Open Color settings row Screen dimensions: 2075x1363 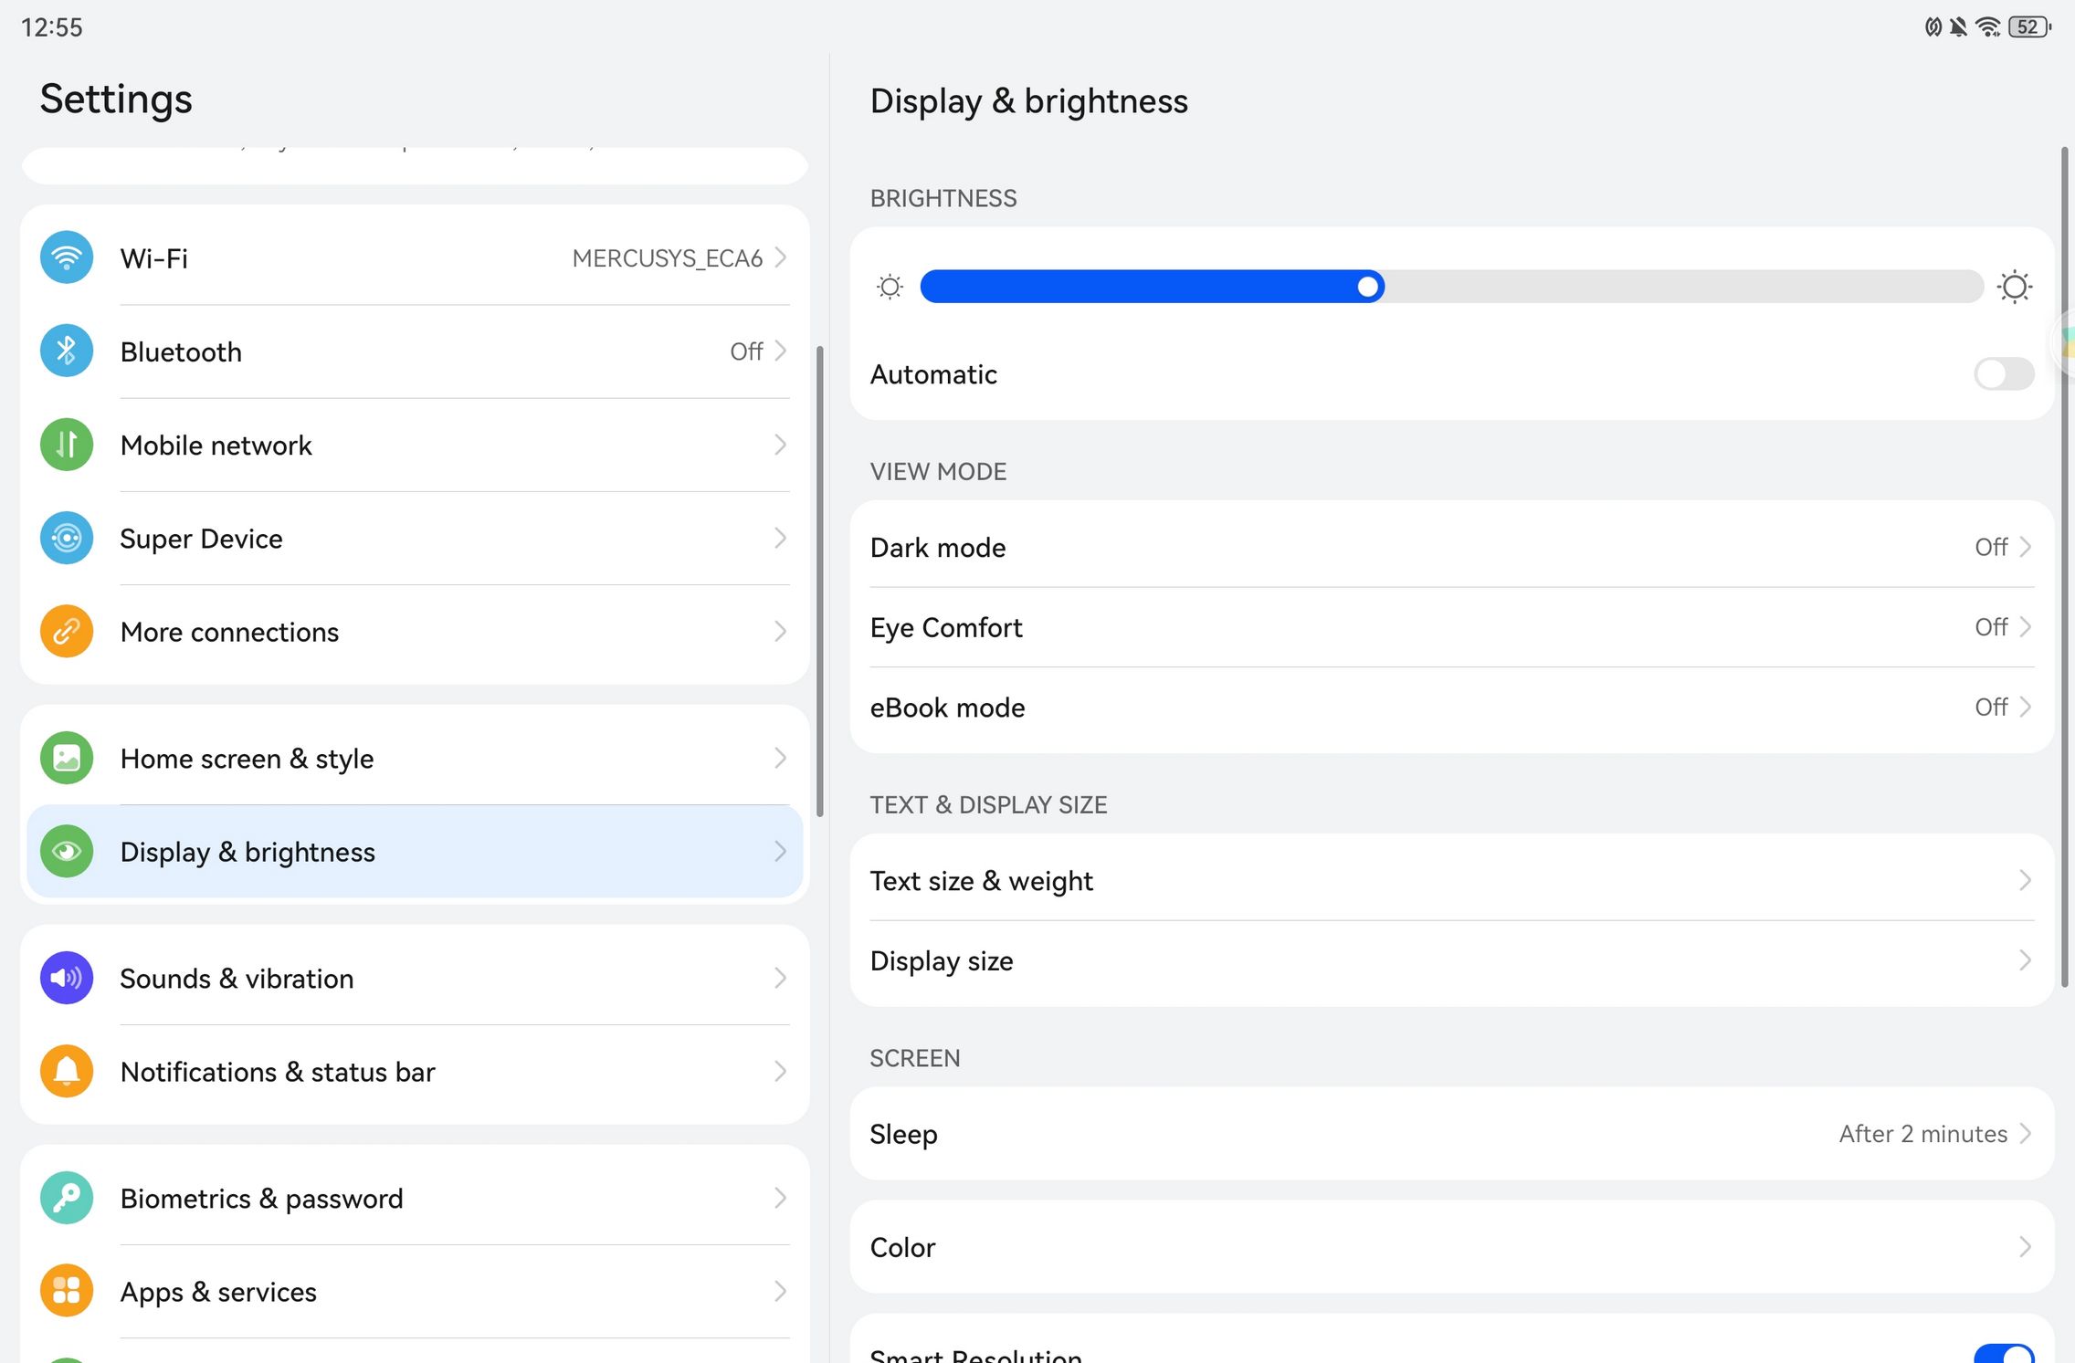1450,1248
